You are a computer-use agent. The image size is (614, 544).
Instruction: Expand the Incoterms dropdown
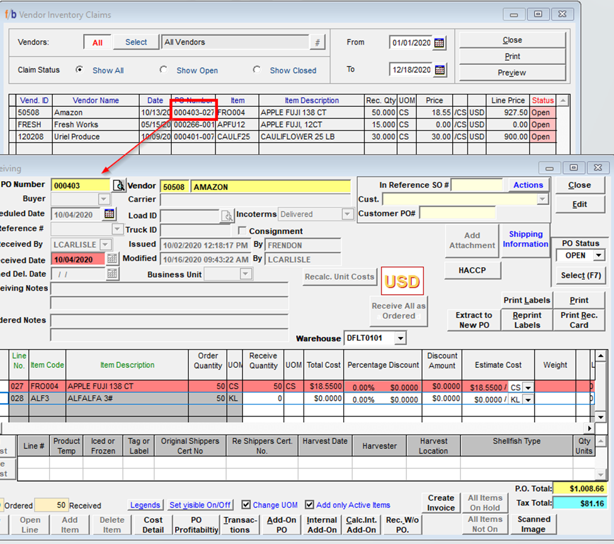point(347,214)
